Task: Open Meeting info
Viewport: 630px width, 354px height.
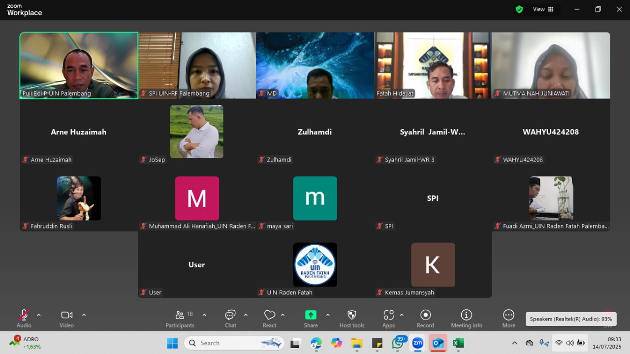Action: (467, 318)
